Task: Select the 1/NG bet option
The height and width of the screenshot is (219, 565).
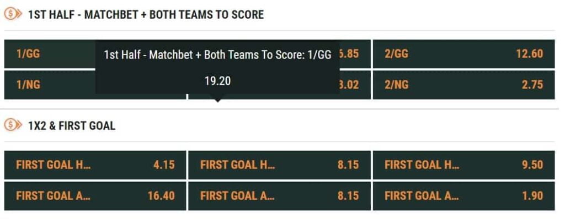Action: point(50,85)
